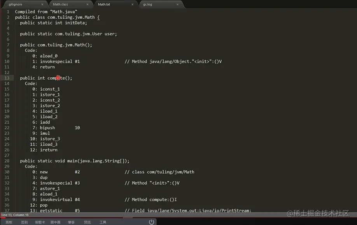The image size is (357, 225).
Task: Click 'Code:' label under compute()
Action: point(31,84)
